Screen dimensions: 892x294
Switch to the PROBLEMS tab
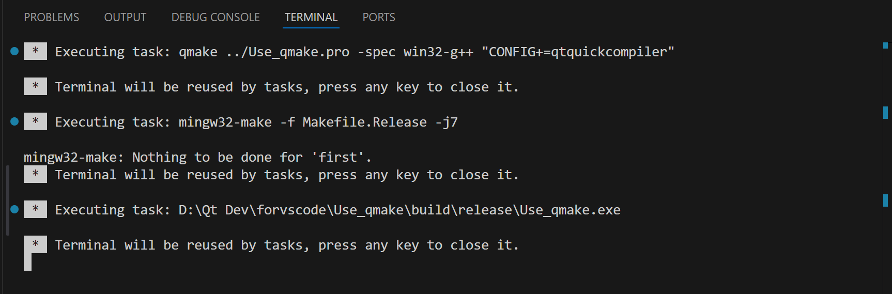[52, 18]
